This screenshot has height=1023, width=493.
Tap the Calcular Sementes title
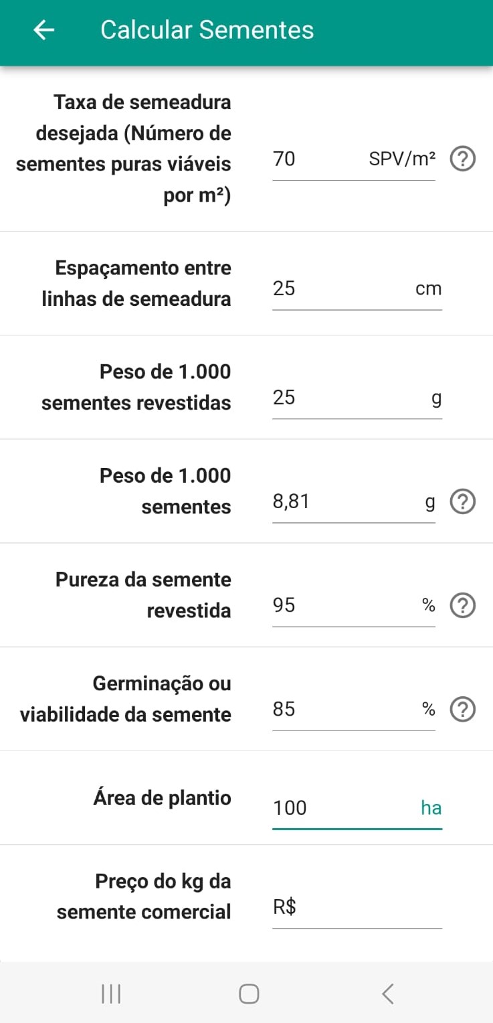(x=207, y=30)
